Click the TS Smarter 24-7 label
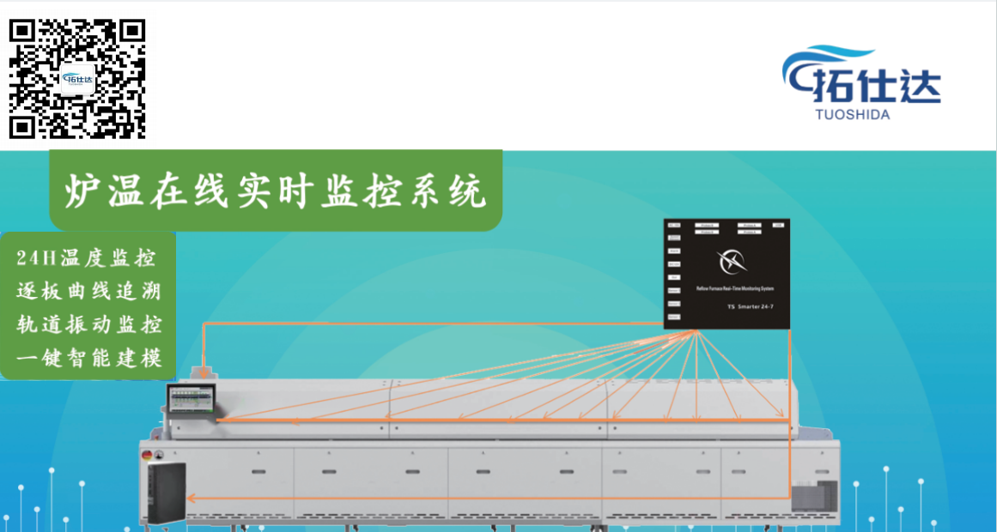997x532 pixels. tap(751, 306)
